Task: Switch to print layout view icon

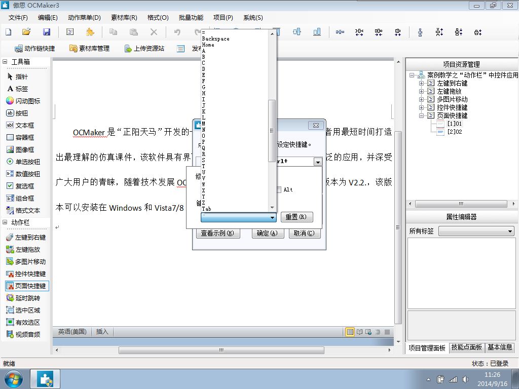Action: point(350,332)
